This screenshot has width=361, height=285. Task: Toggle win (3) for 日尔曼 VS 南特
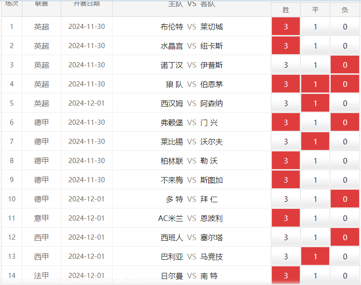tap(286, 275)
